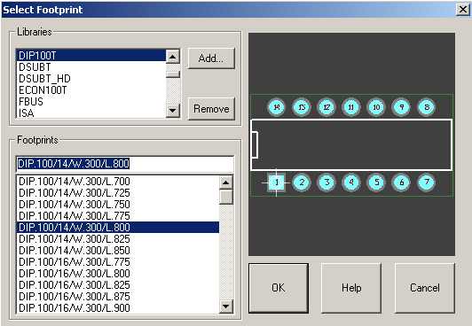Screen dimensions: 472x326
Task: Click pad 12 in footprint preview
Action: 326,107
